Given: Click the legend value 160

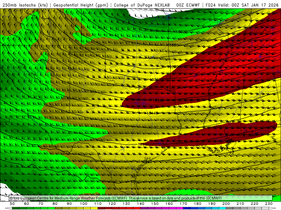Looking at the screenshot, I should 169,204.
